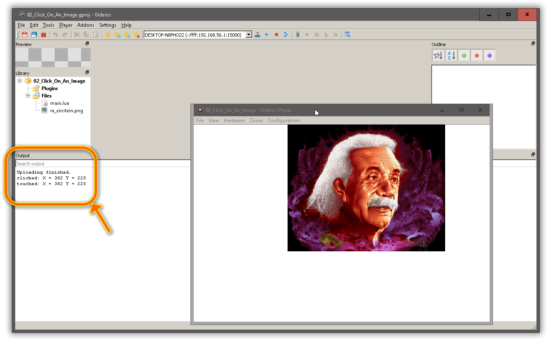The image size is (548, 341).
Task: Open the Hardware menu in the Gideros Player
Action: (x=234, y=120)
